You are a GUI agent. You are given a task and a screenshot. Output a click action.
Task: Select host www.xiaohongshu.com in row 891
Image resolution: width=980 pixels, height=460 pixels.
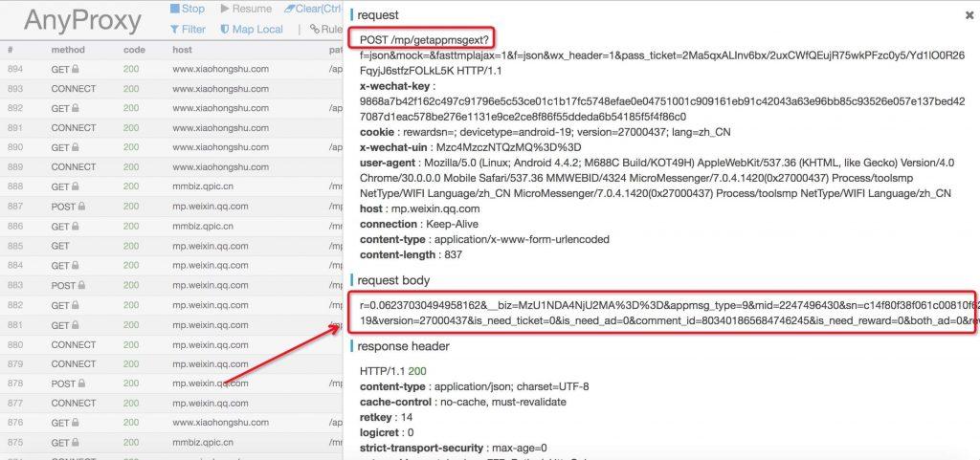[221, 128]
